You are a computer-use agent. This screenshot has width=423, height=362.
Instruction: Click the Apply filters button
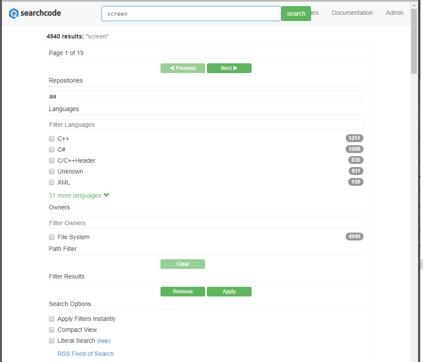tap(229, 292)
